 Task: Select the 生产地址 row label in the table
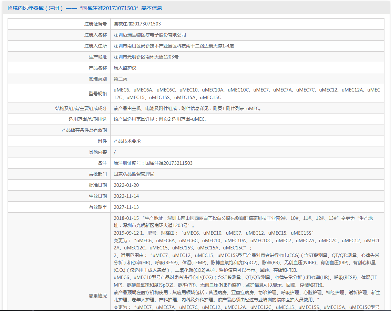pos(98,57)
